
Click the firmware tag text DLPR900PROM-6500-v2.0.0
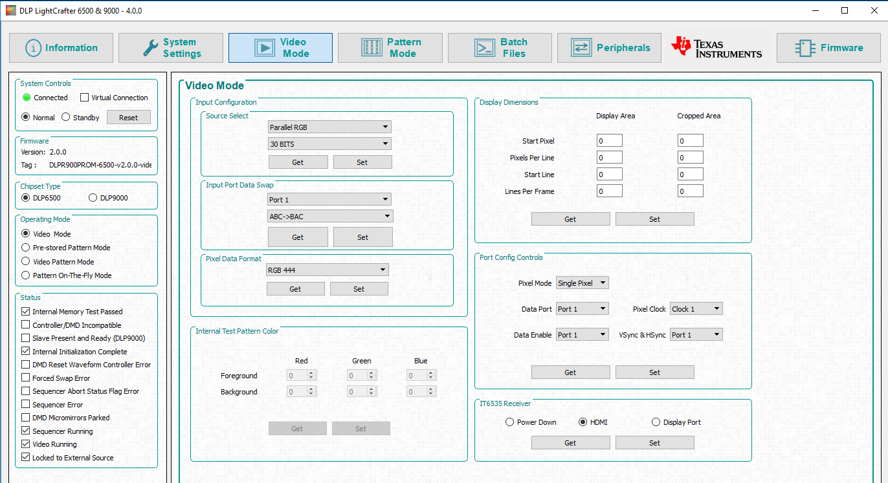coord(100,165)
